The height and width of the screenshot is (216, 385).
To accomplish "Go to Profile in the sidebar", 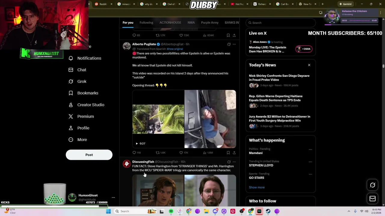I will pyautogui.click(x=79, y=128).
